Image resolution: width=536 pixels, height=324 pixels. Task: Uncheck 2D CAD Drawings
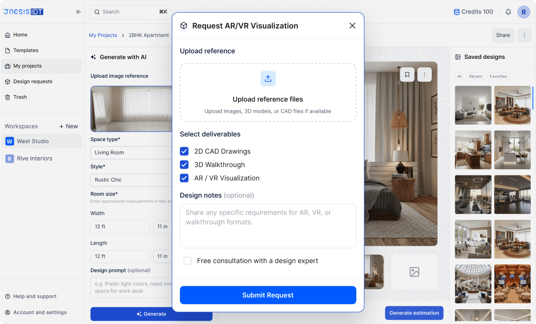point(184,151)
